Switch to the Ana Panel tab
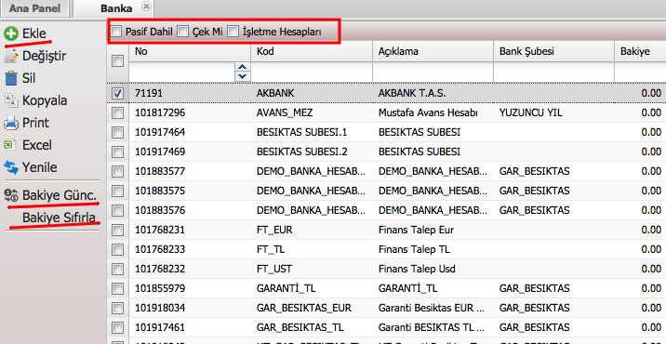The image size is (666, 344). pos(35,8)
